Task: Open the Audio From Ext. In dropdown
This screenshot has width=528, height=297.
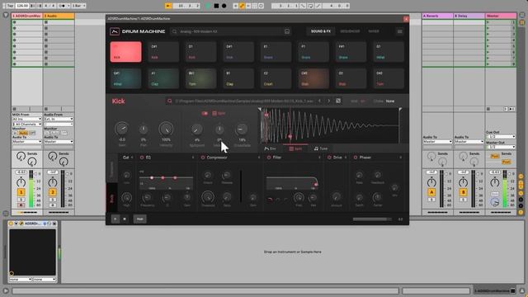Action: 59,119
